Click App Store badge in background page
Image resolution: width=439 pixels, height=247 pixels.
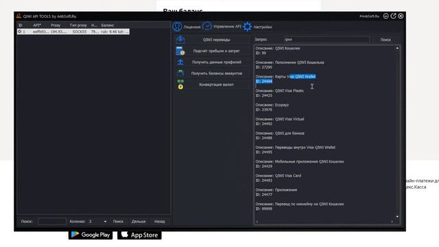coord(139,235)
